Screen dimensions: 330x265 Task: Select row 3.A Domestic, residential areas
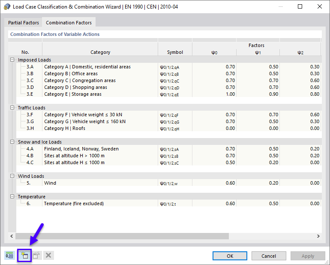(x=169, y=67)
